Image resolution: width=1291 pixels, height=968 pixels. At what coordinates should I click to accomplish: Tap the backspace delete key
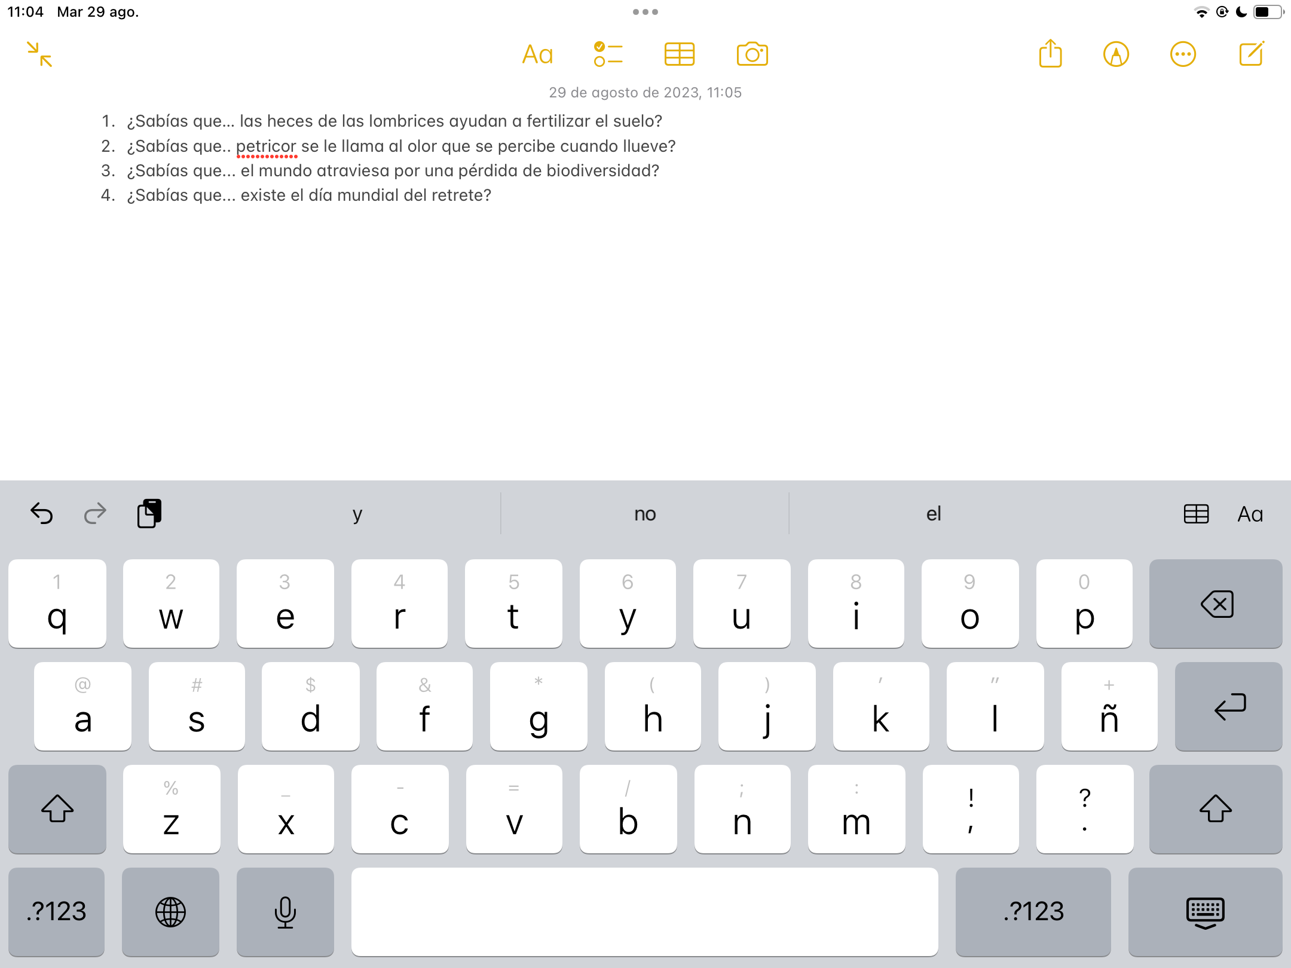click(x=1216, y=604)
